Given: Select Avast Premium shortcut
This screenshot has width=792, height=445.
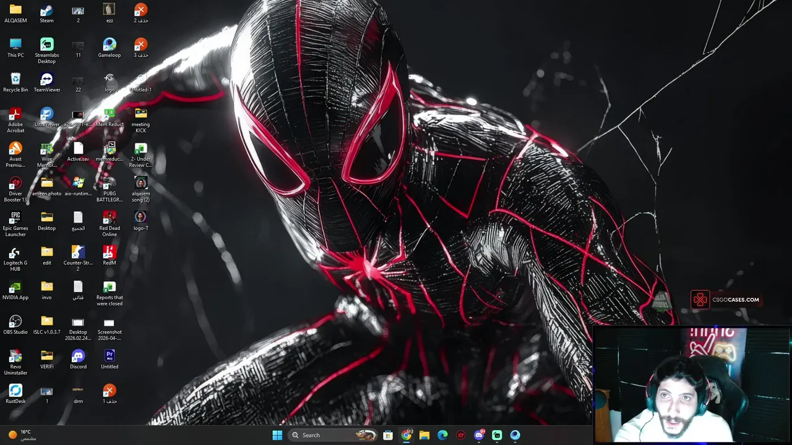Looking at the screenshot, I should pos(15,155).
